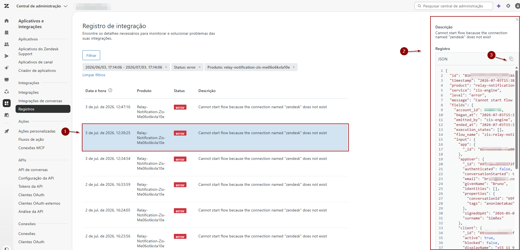This screenshot has width=520, height=250.
Task: Open the Home icon in sidebar
Action: [x=7, y=21]
